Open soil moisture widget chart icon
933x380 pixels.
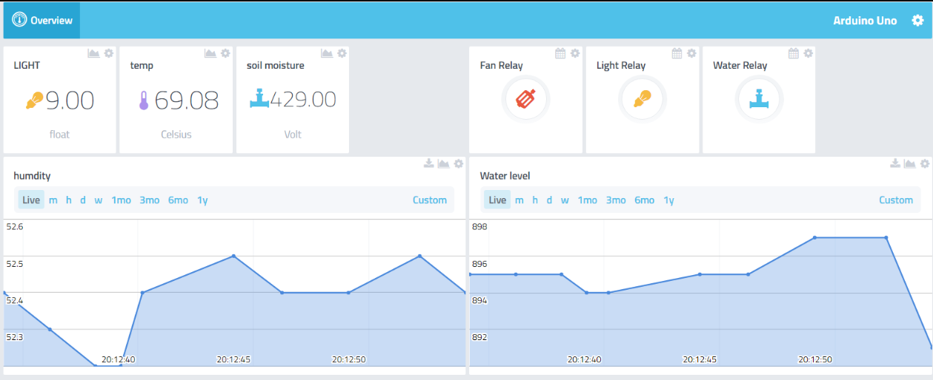click(x=327, y=53)
